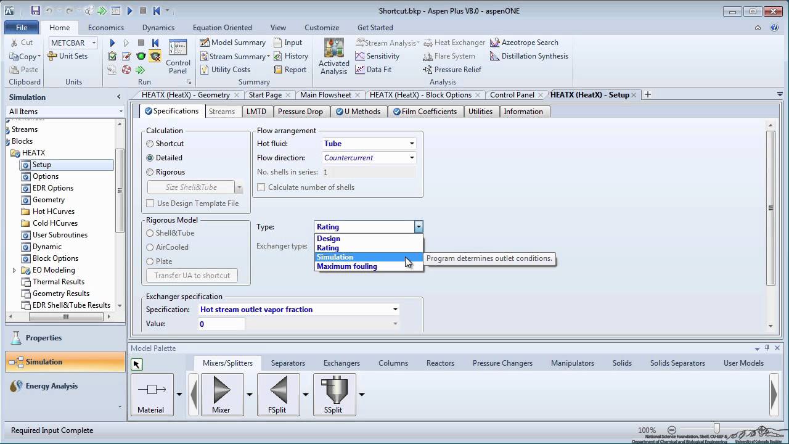
Task: Open the File menu button
Action: [x=22, y=27]
